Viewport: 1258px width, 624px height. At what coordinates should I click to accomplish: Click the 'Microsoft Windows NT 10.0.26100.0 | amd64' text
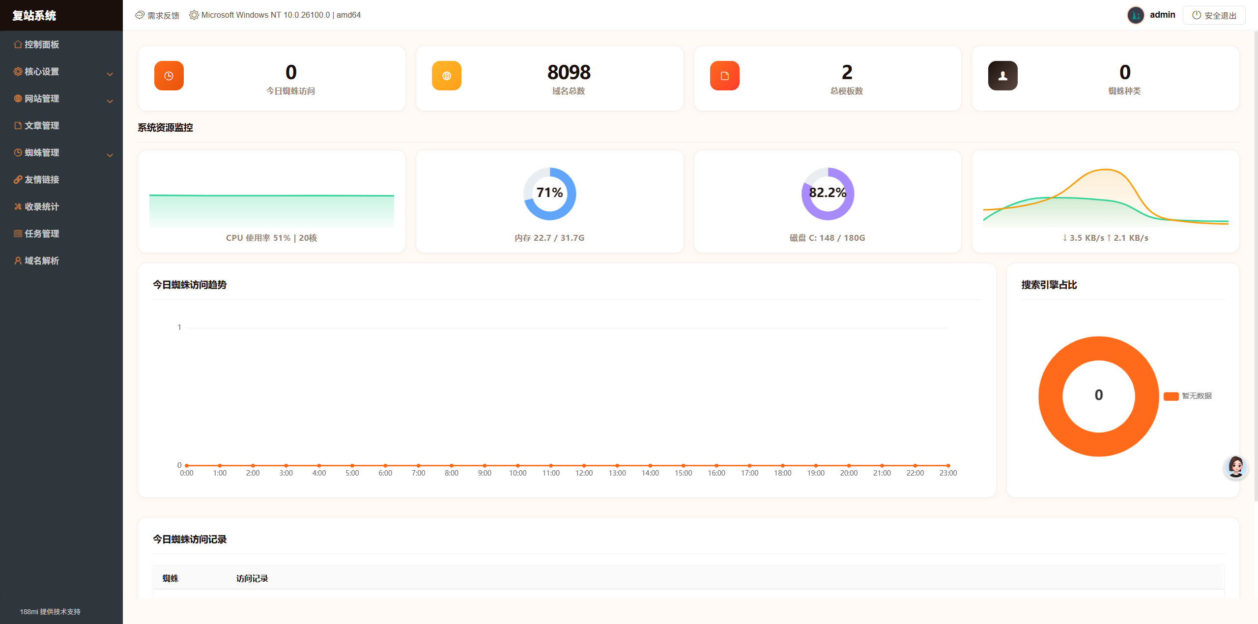[x=281, y=15]
